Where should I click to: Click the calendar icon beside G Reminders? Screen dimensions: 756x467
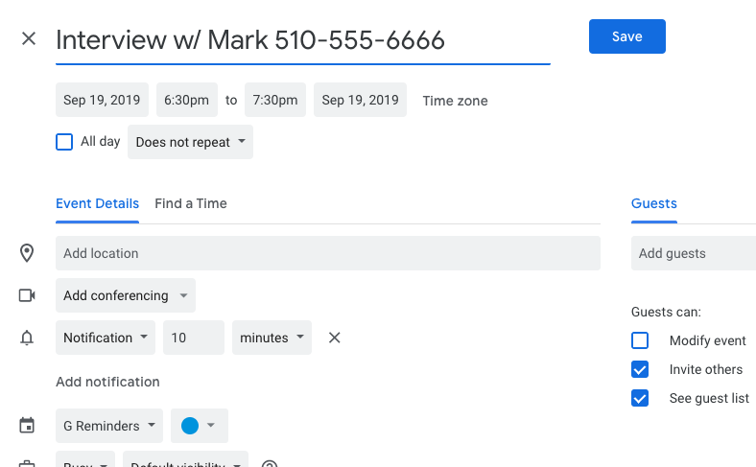[27, 426]
